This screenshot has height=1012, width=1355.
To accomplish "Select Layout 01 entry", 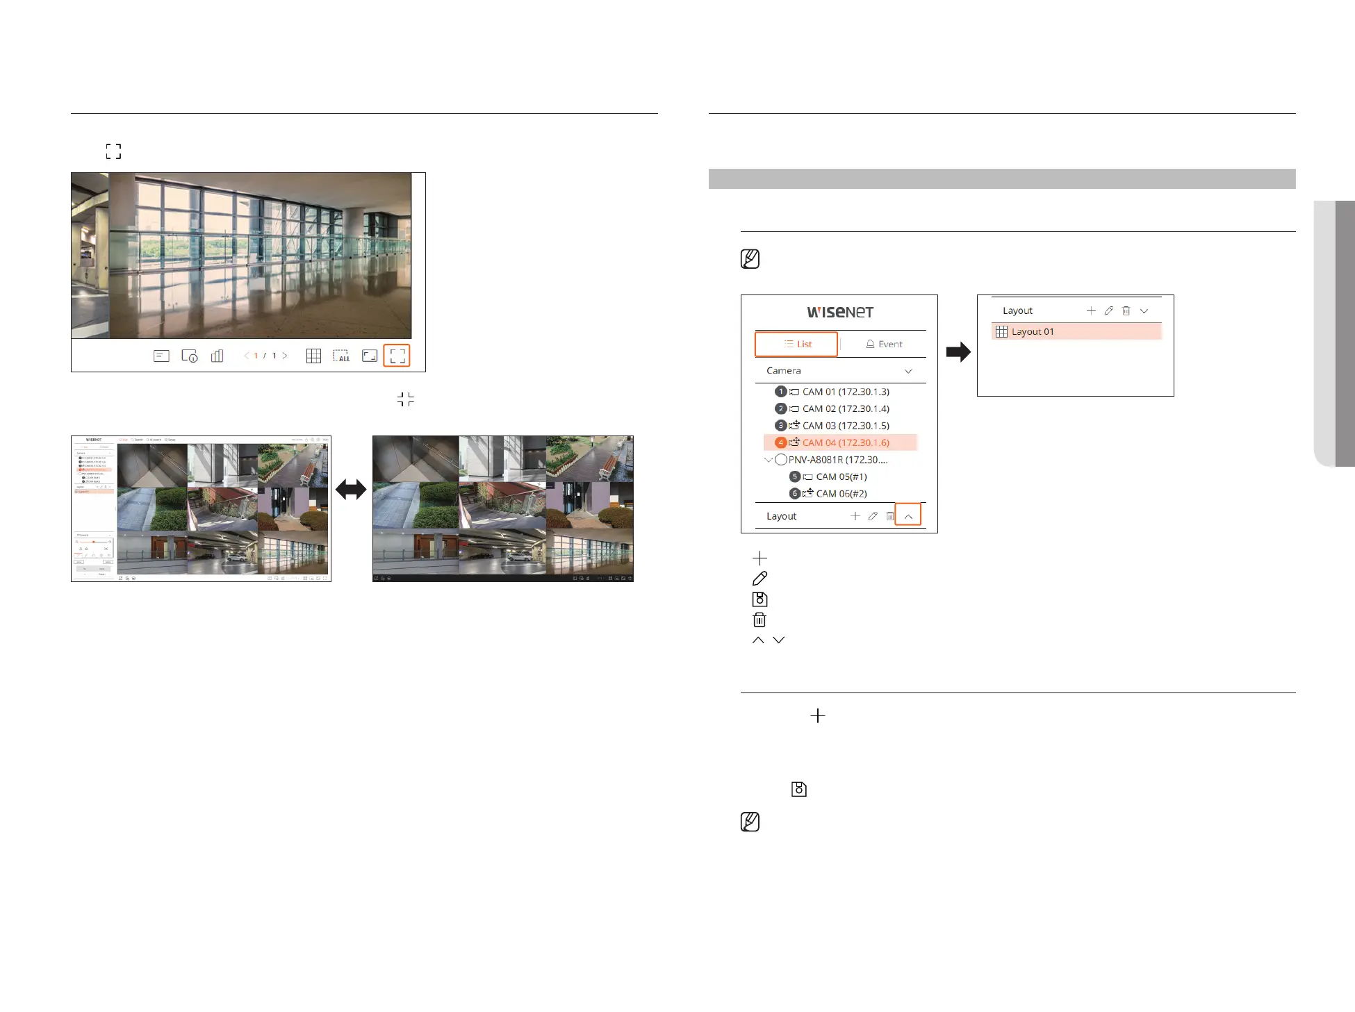I will pos(1032,331).
